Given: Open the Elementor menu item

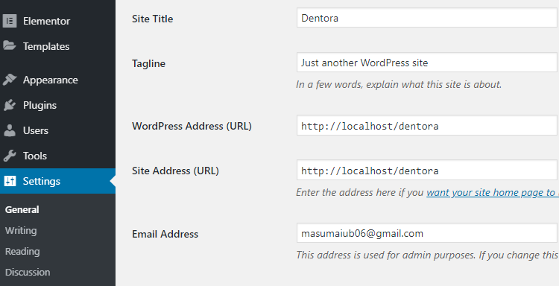Looking at the screenshot, I should pyautogui.click(x=46, y=21).
